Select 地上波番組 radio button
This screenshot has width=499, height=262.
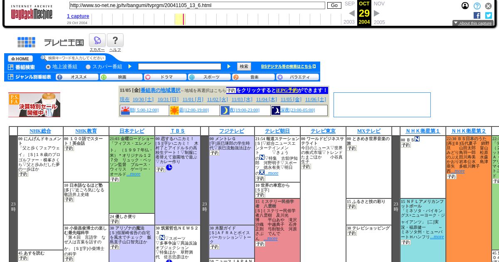click(x=48, y=67)
